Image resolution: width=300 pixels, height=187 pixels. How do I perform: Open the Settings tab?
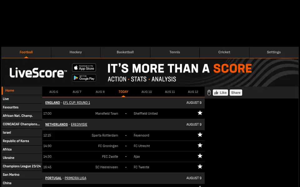click(x=274, y=52)
